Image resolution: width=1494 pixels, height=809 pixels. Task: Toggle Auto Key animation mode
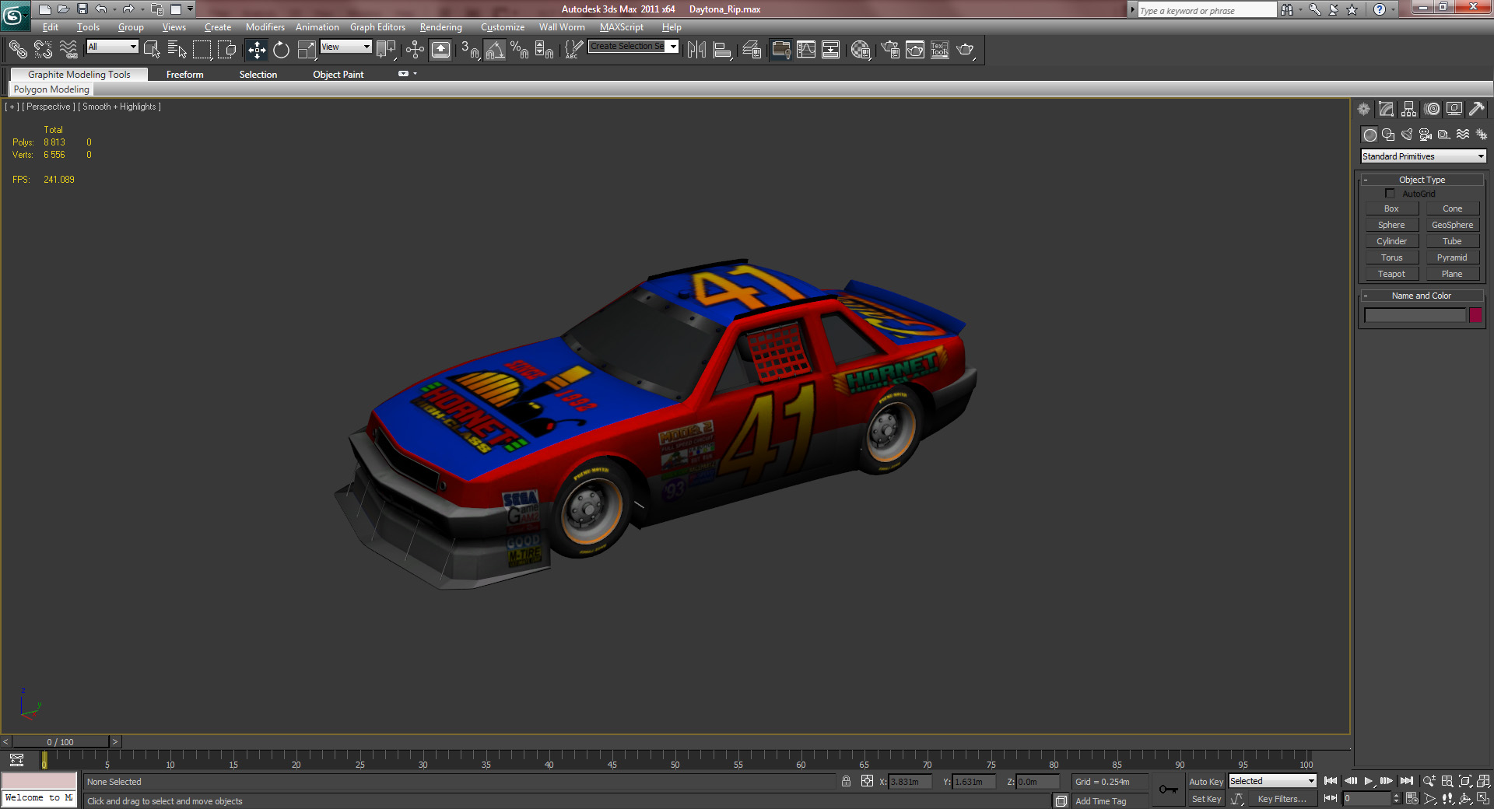1206,782
